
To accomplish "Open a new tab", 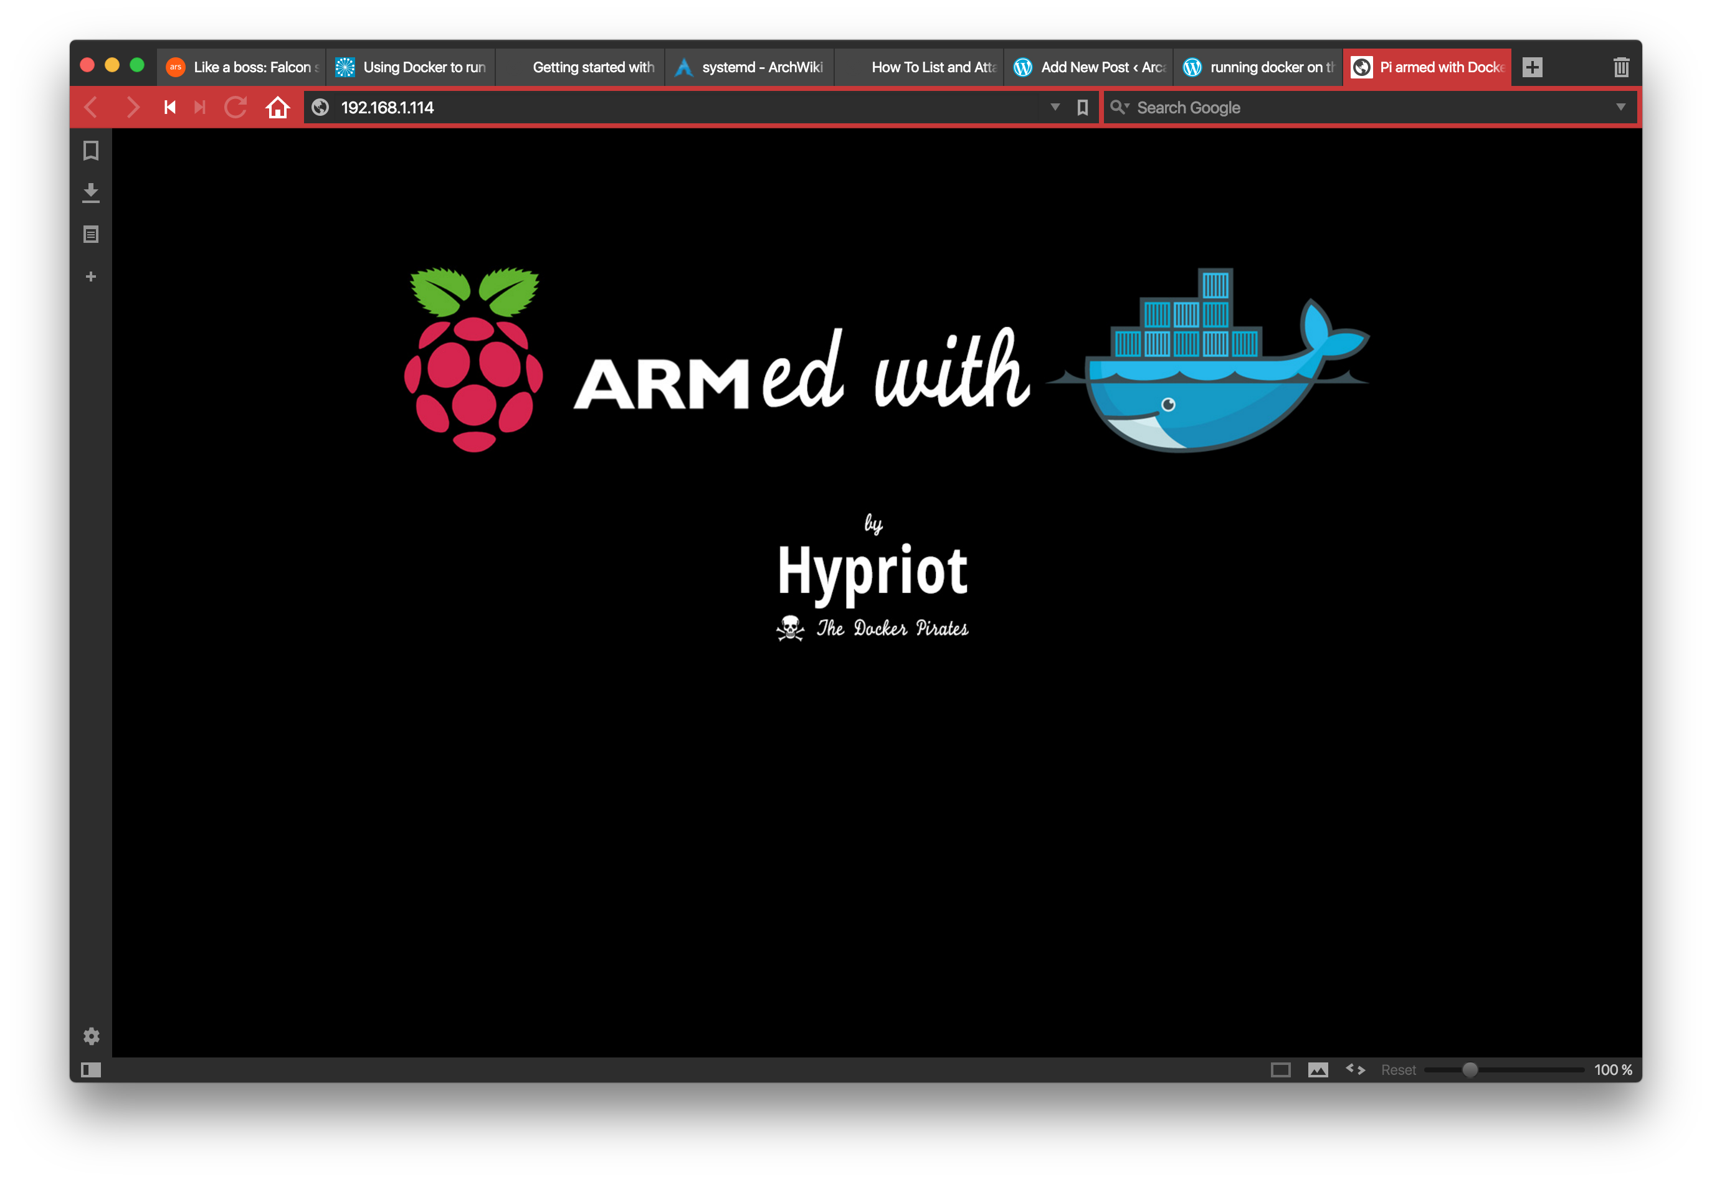I will [1532, 67].
